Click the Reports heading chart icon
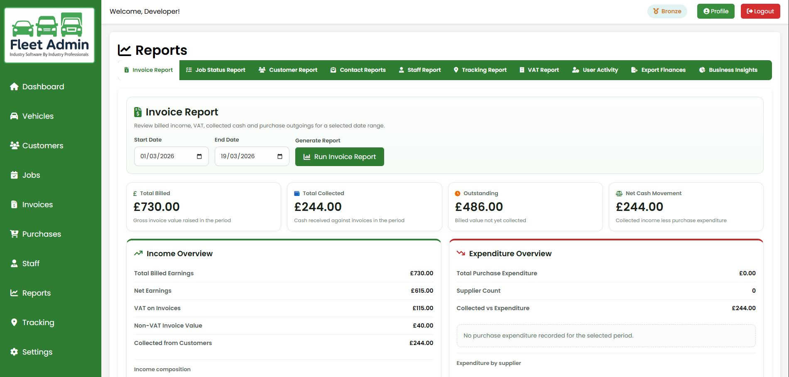 125,50
